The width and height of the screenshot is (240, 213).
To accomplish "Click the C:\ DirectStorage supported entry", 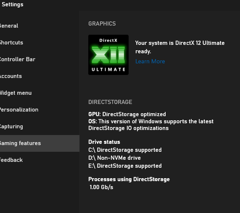I will pyautogui.click(x=125, y=150).
